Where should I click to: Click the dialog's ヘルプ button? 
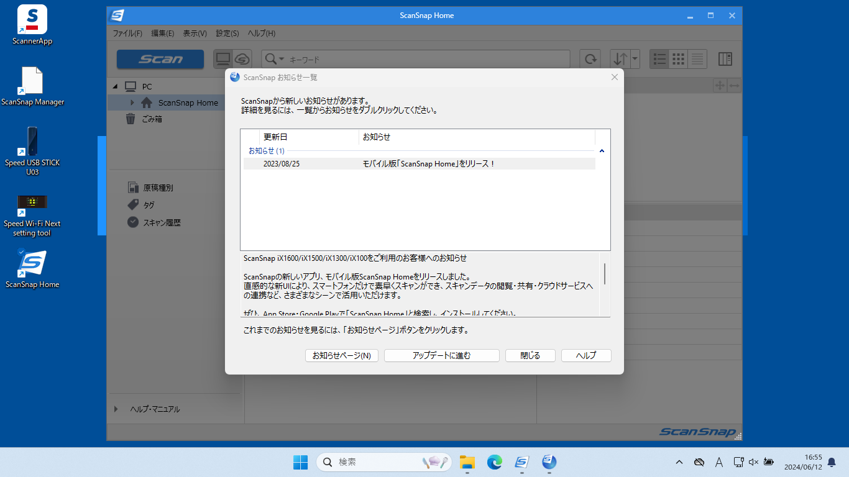586,355
